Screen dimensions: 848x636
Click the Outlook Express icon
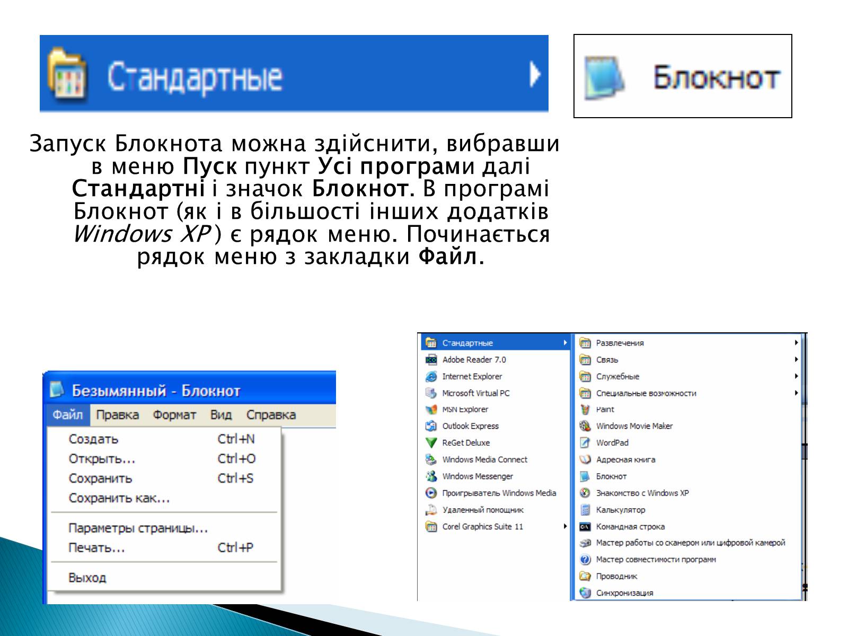point(431,426)
